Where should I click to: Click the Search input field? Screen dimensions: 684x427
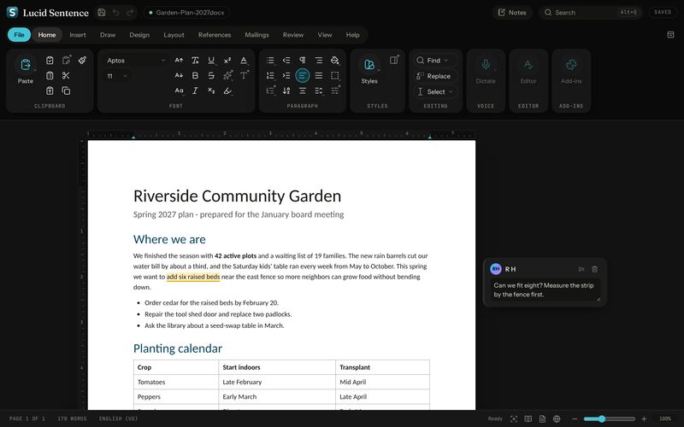(590, 12)
